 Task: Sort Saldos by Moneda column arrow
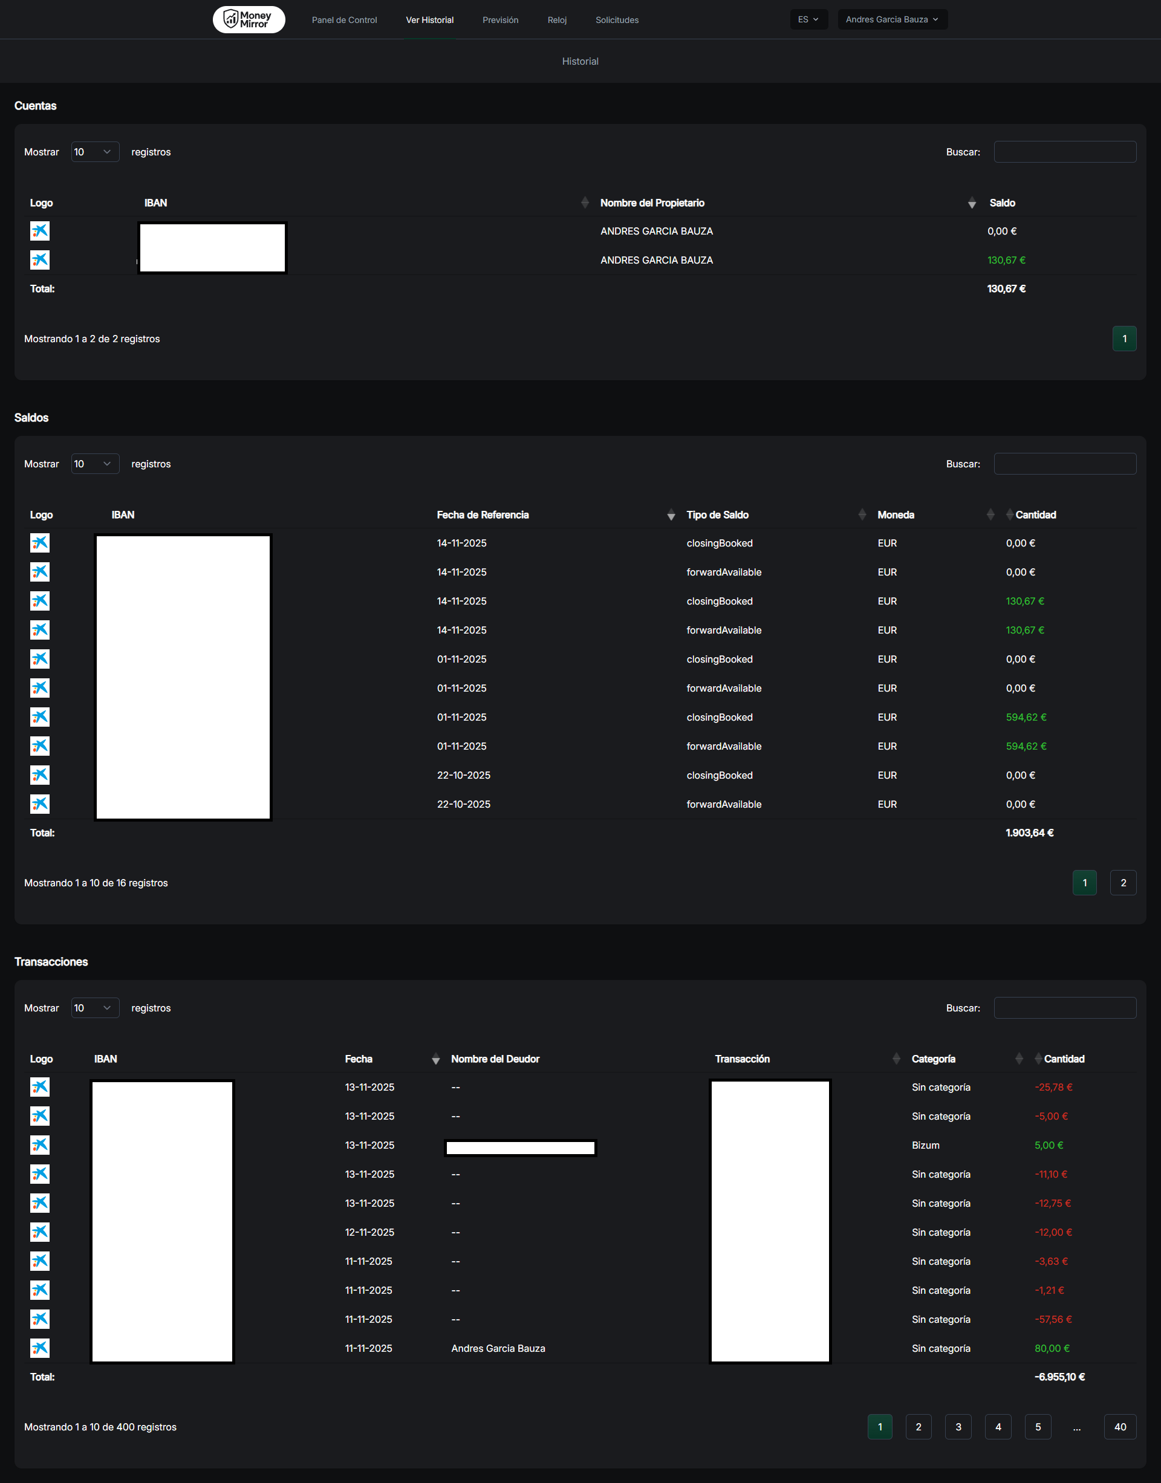(990, 515)
